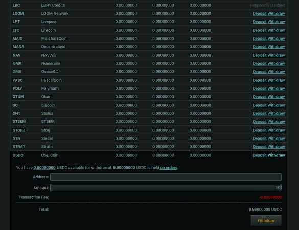
Task: Click the MANA ticker symbol
Action: 18,47
